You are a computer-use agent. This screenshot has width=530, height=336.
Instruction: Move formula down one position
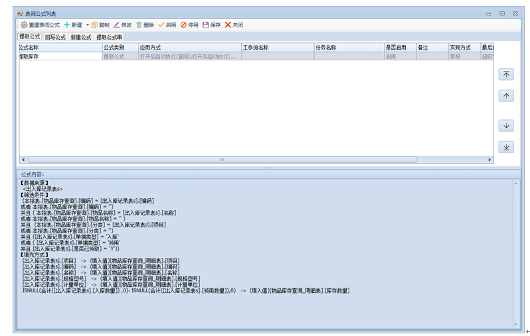coord(506,126)
